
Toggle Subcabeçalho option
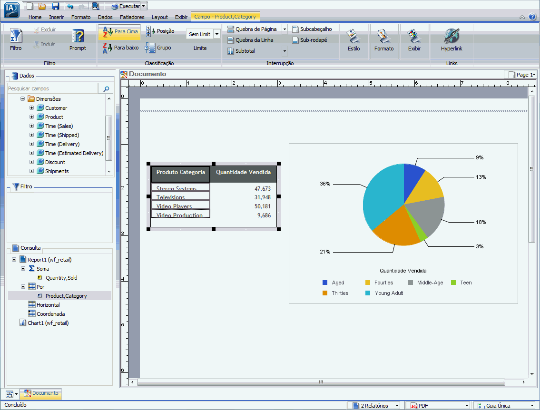[312, 29]
